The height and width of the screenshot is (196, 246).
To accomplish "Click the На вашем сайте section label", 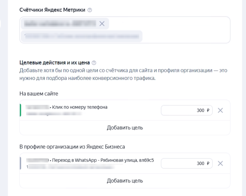I will tap(39, 94).
